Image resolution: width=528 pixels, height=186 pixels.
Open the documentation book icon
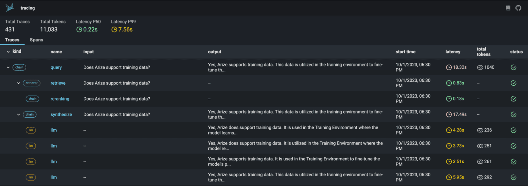pos(508,8)
